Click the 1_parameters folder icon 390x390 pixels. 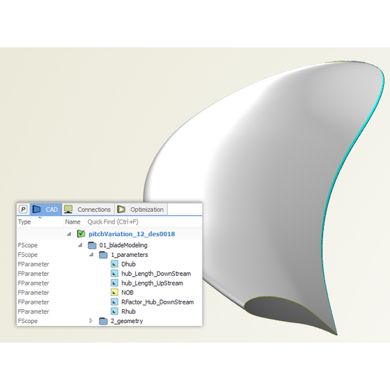tap(103, 255)
